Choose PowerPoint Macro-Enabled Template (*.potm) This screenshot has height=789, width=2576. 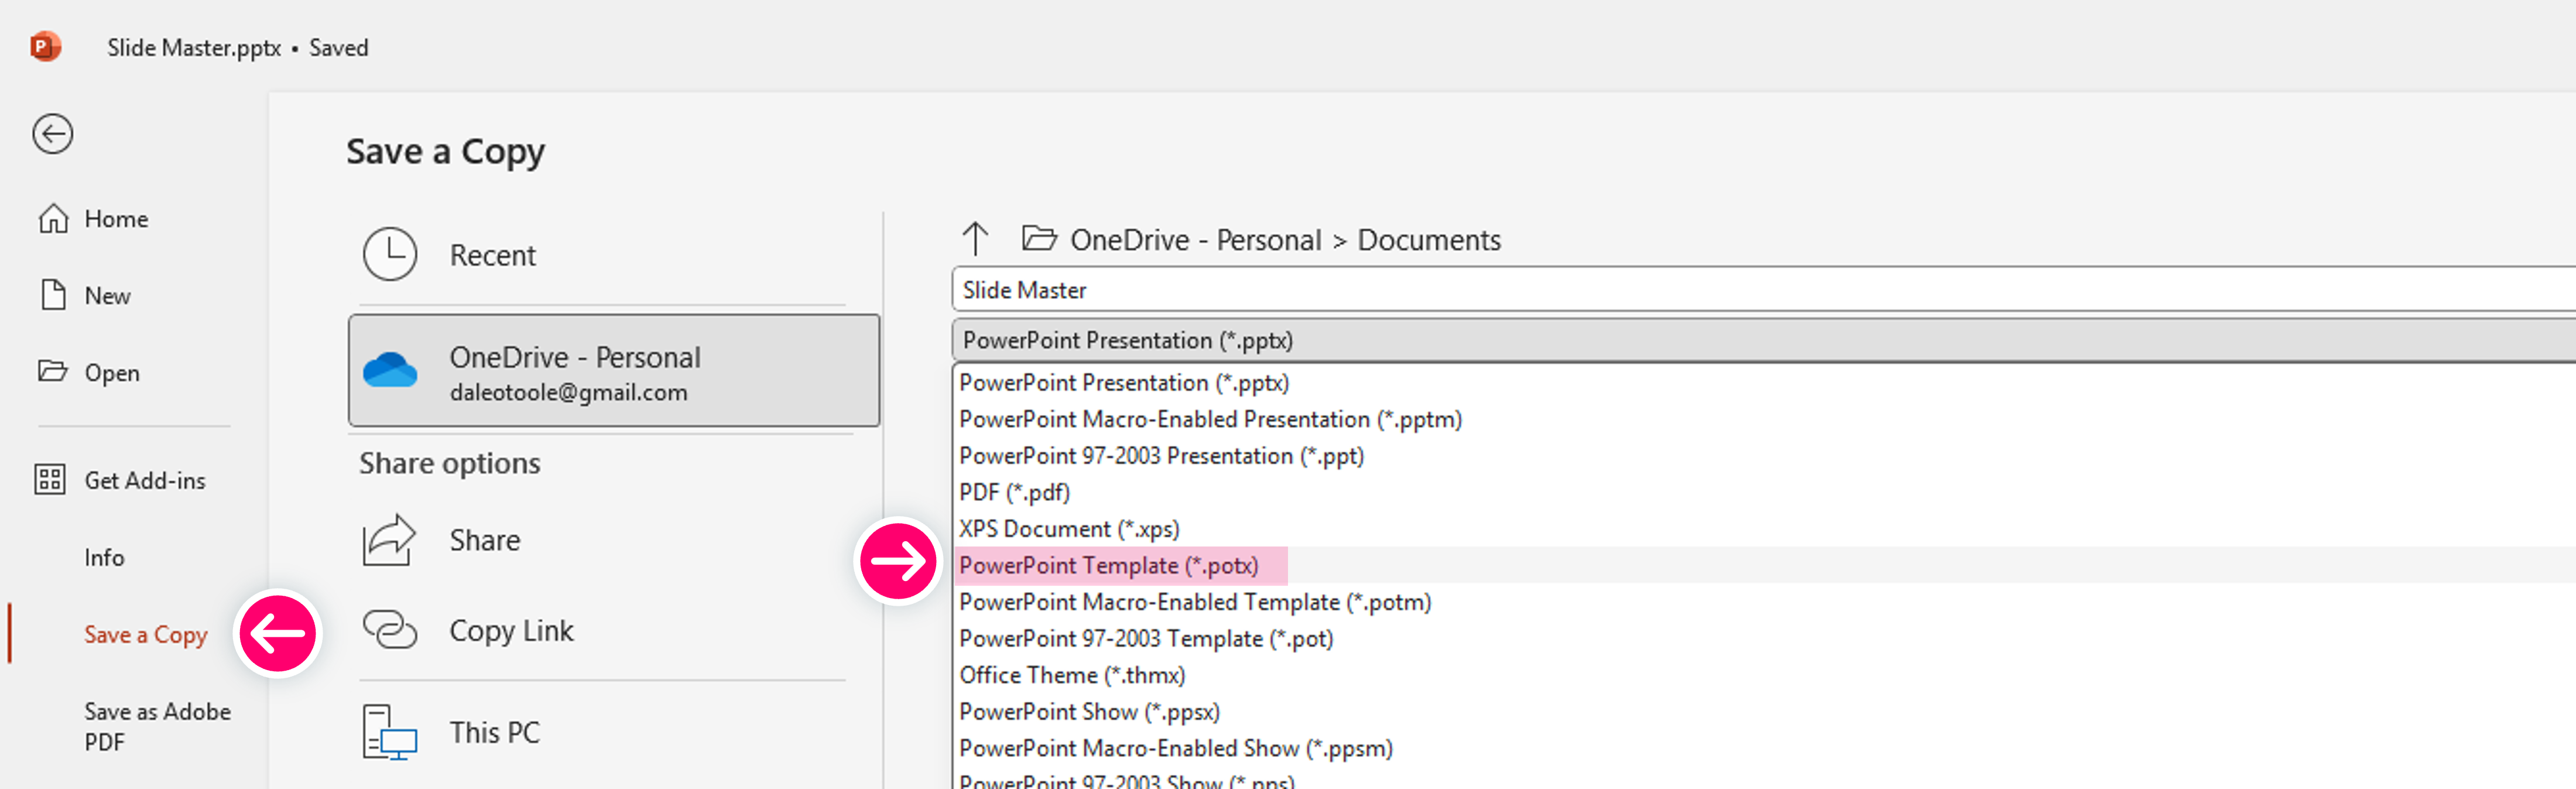(x=1195, y=602)
